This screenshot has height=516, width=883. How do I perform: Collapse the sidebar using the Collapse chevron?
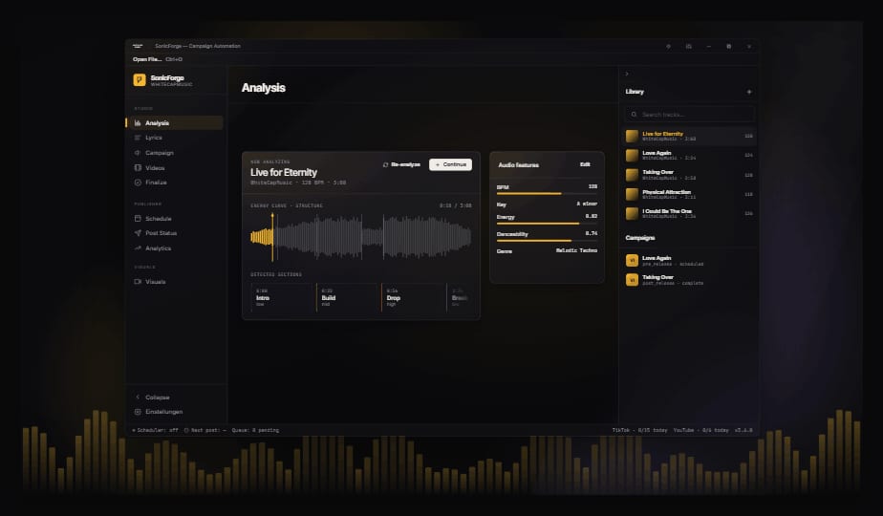138,398
